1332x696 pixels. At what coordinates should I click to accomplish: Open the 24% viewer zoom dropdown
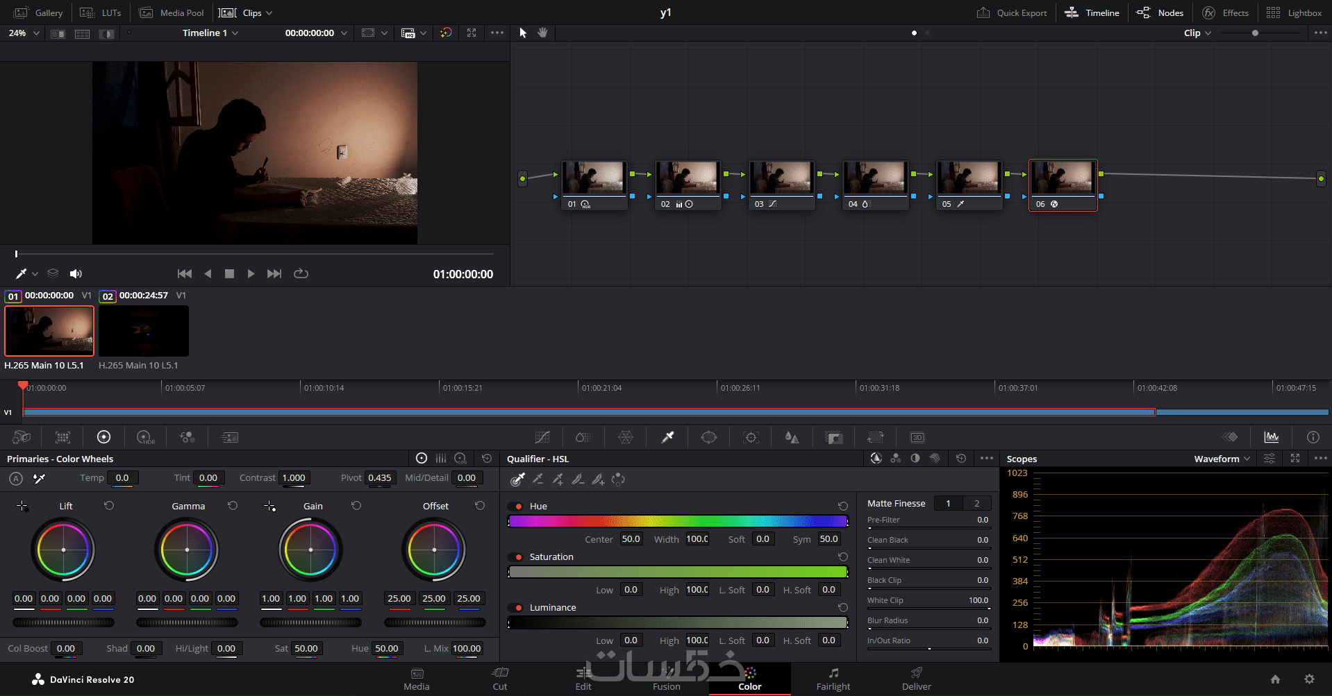pos(24,33)
